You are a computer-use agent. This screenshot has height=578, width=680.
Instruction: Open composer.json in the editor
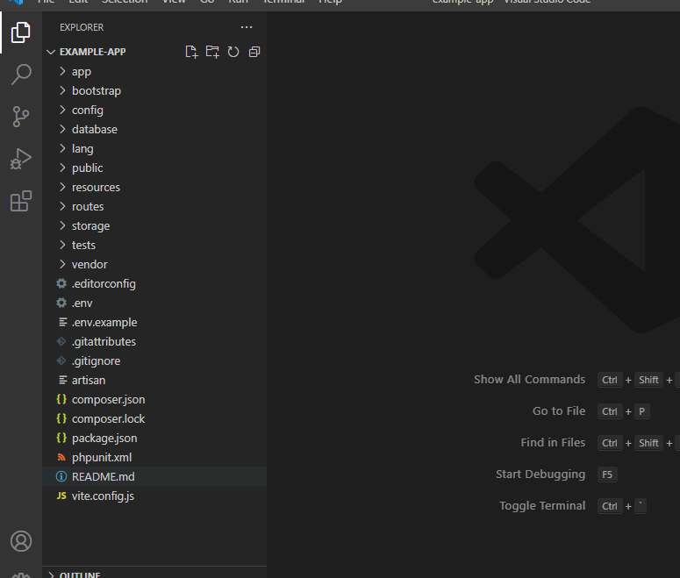(154, 399)
